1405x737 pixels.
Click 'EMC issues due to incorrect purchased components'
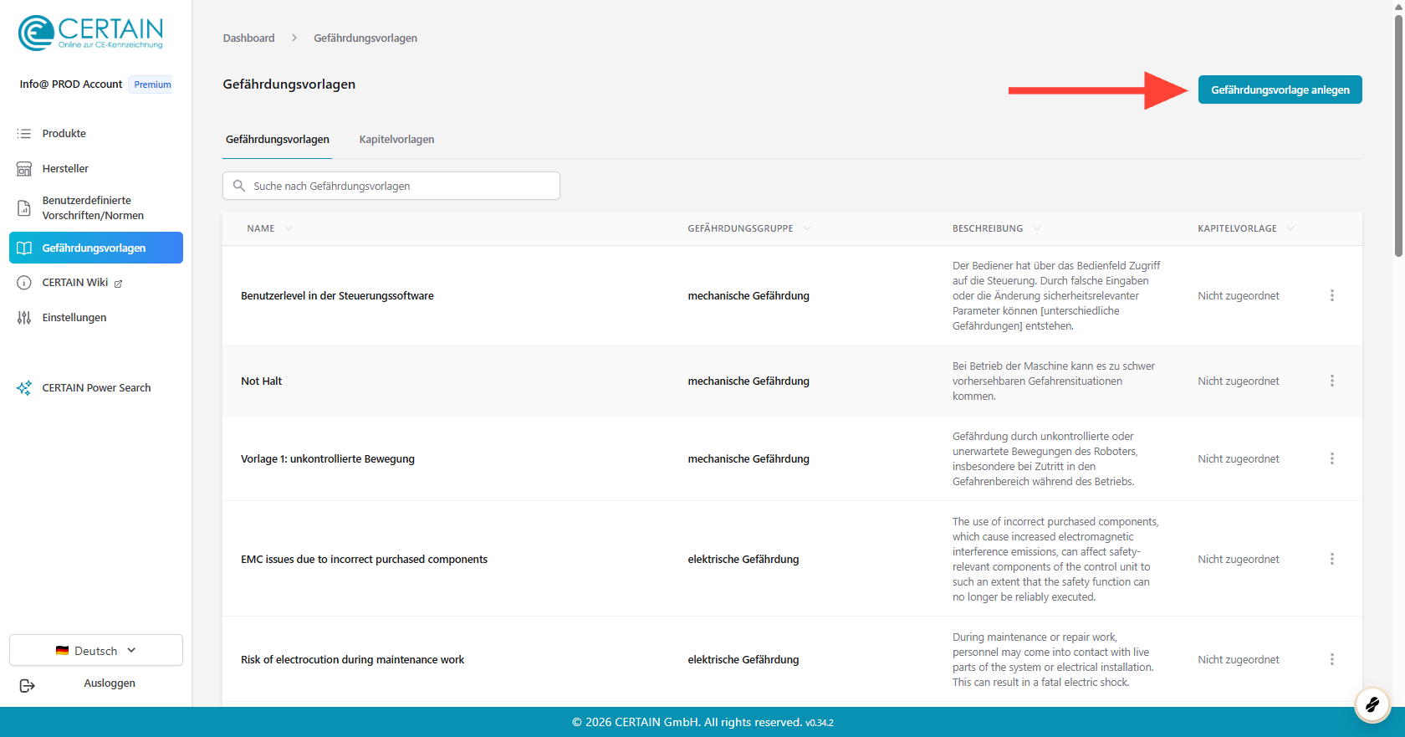coord(364,560)
